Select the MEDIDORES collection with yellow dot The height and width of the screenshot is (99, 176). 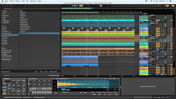[6, 16]
